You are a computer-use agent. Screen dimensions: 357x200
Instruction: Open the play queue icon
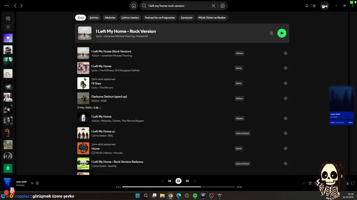pyautogui.click(x=310, y=183)
